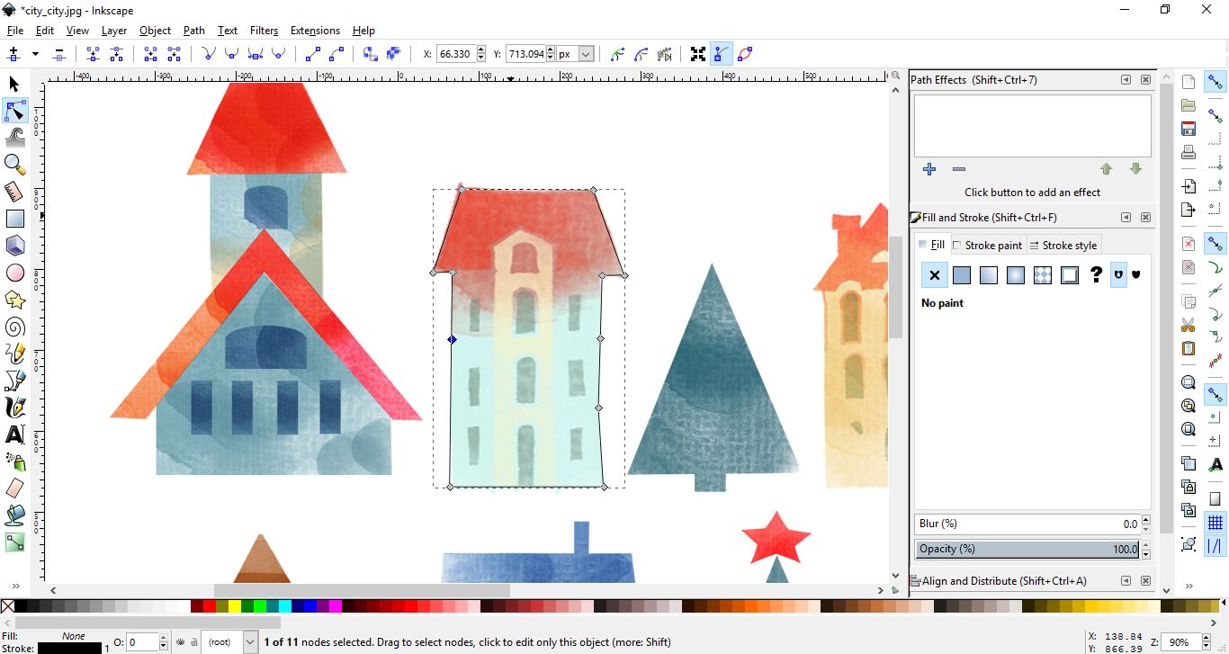
Task: Select the Gradient tool
Action: (14, 542)
